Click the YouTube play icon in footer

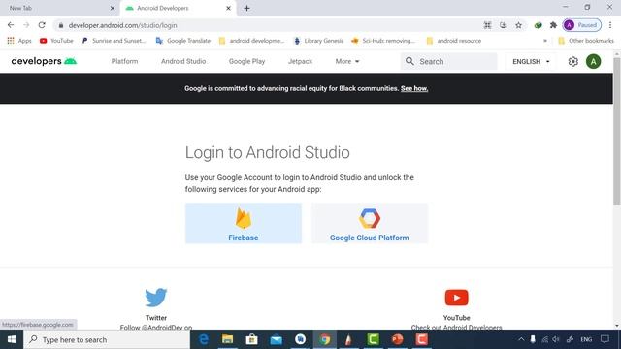click(456, 298)
